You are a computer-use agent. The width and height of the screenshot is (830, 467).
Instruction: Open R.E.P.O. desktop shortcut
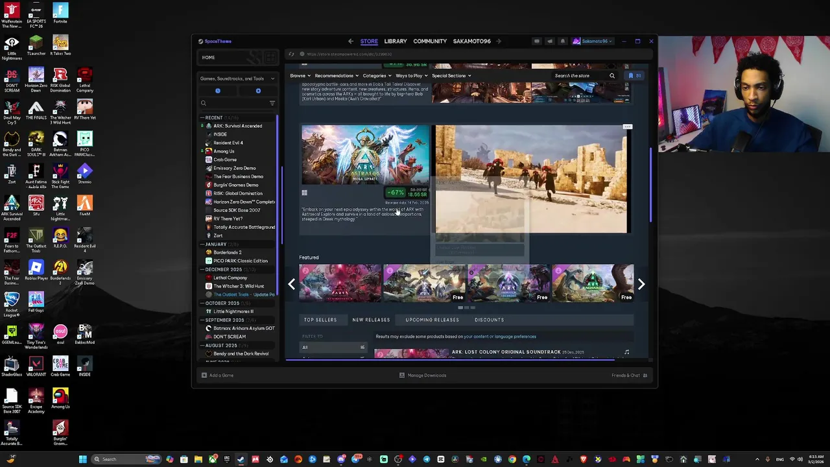point(60,238)
